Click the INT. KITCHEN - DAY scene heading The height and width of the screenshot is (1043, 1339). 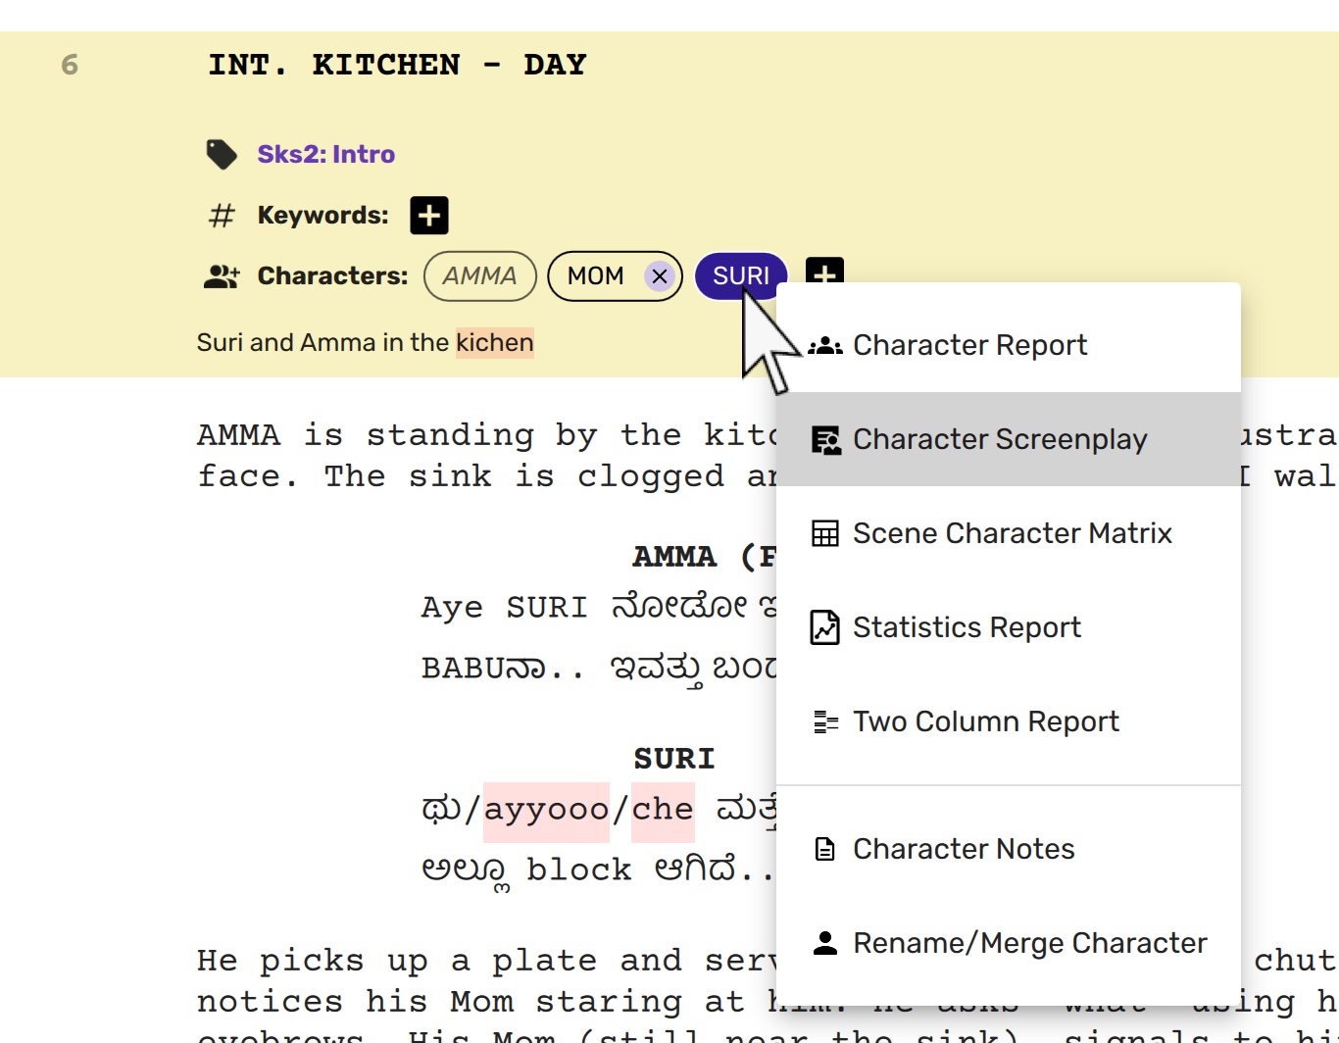coord(397,65)
